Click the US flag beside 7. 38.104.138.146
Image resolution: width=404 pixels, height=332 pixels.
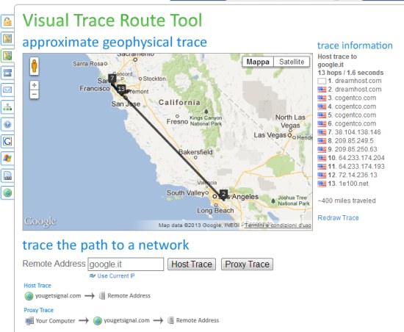click(x=322, y=132)
